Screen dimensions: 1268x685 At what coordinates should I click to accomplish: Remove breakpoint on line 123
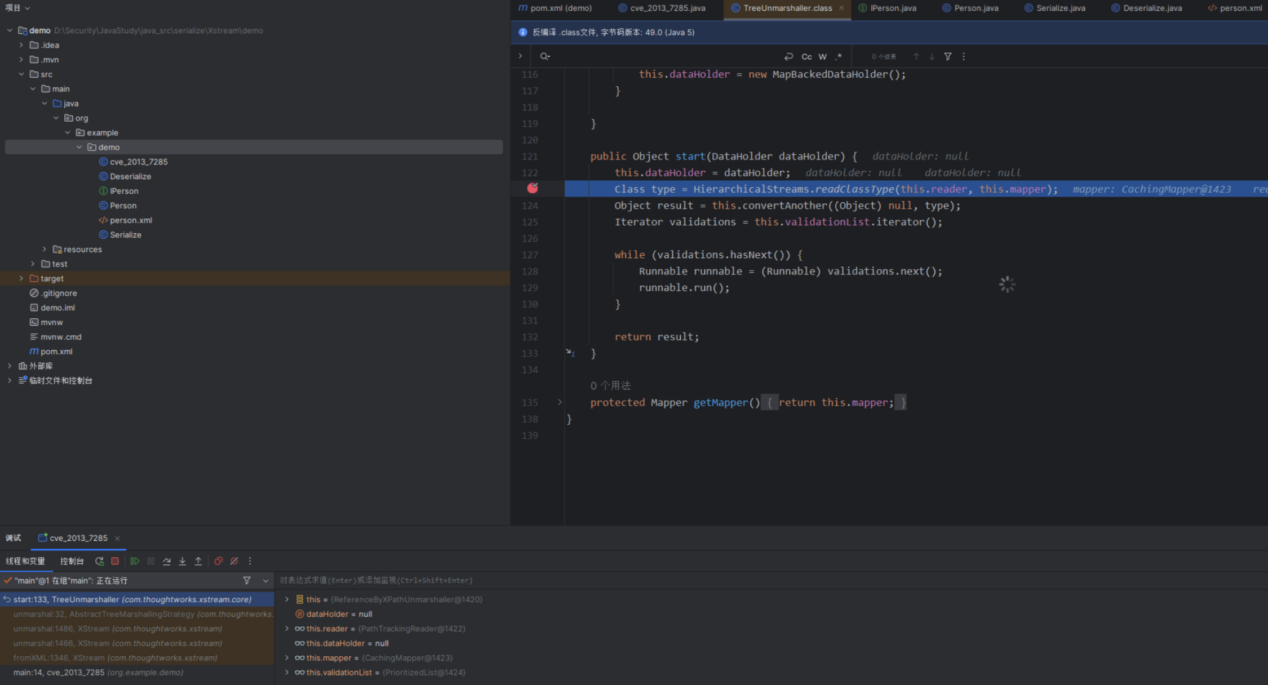tap(532, 188)
